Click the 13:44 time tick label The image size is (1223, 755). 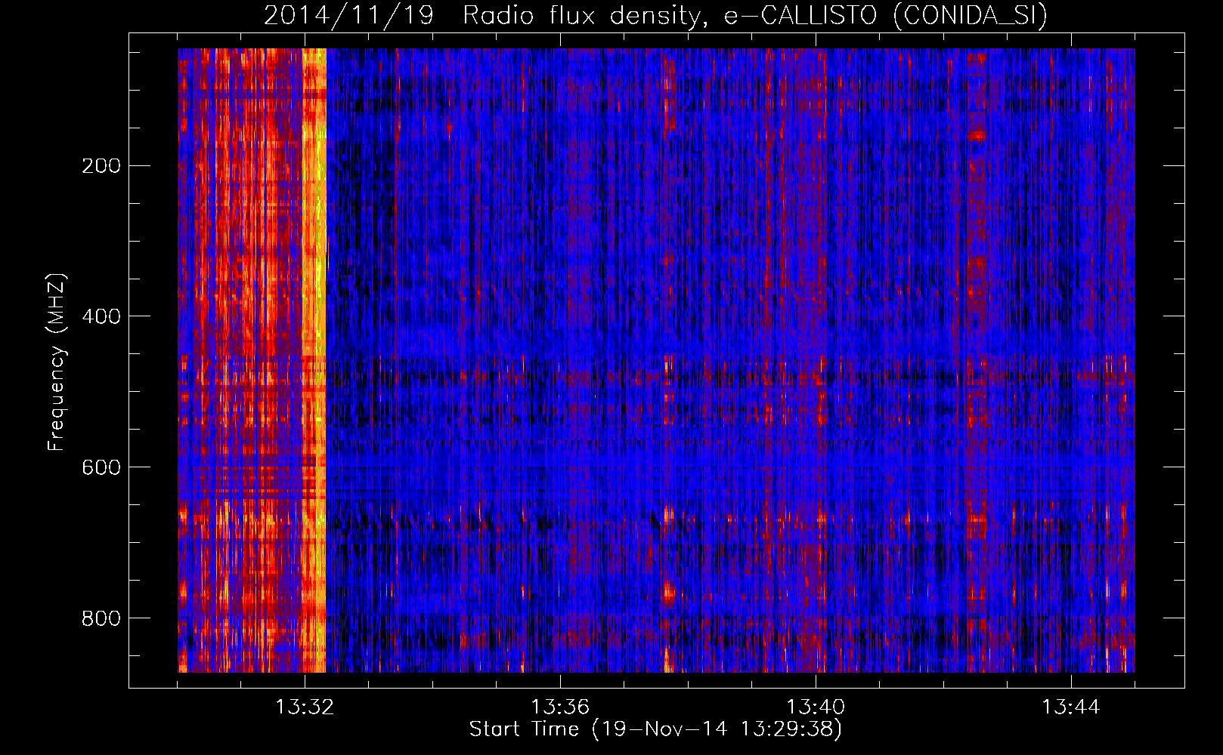(x=1071, y=707)
